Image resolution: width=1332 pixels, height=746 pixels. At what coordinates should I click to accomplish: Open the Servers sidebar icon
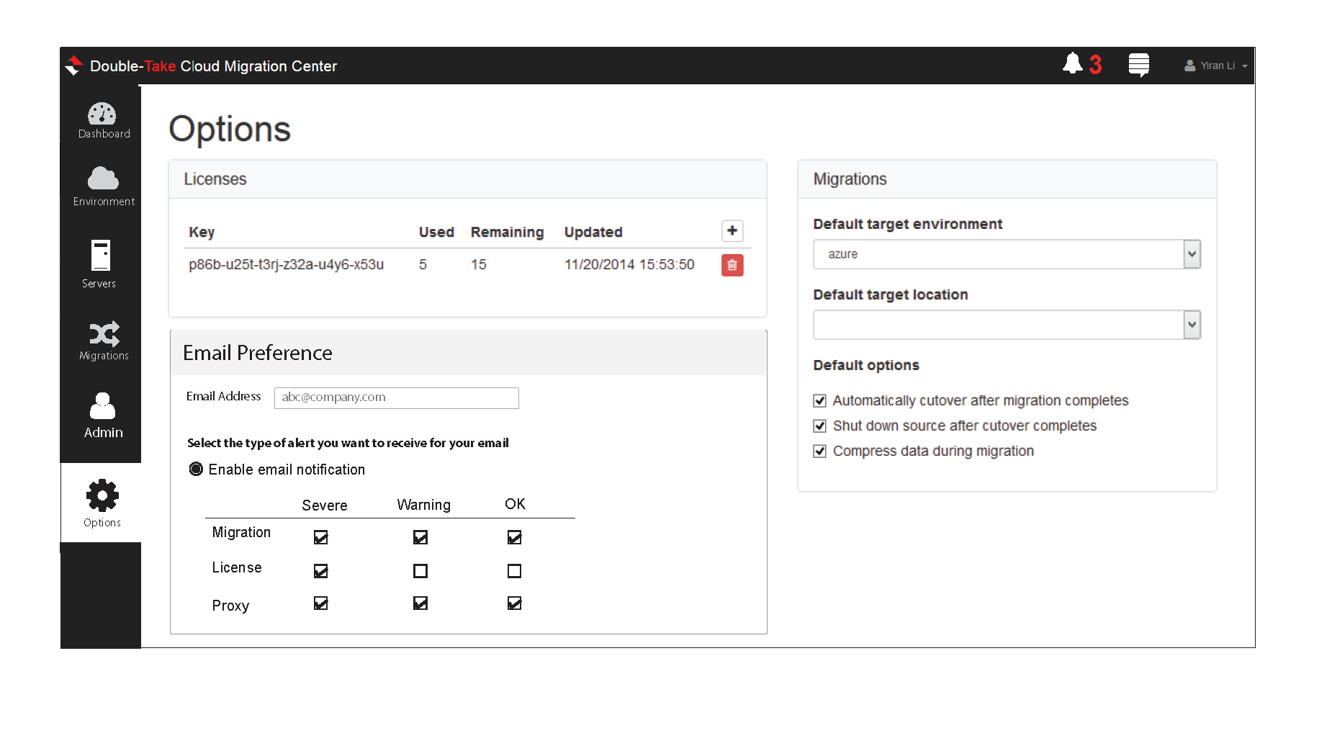[x=101, y=255]
